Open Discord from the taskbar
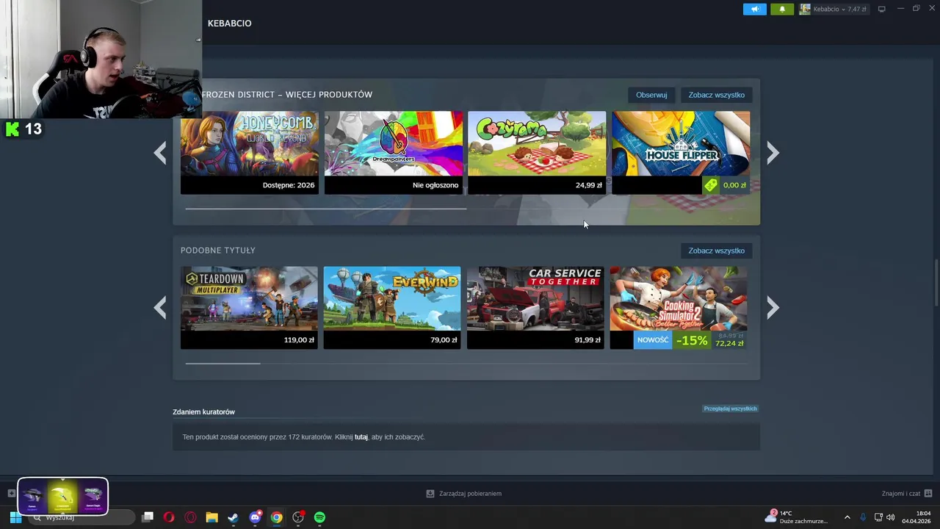The image size is (940, 529). pos(255,517)
